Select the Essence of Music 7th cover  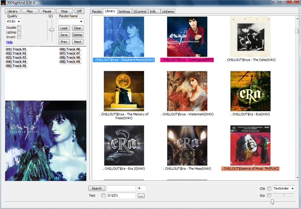coord(251,146)
